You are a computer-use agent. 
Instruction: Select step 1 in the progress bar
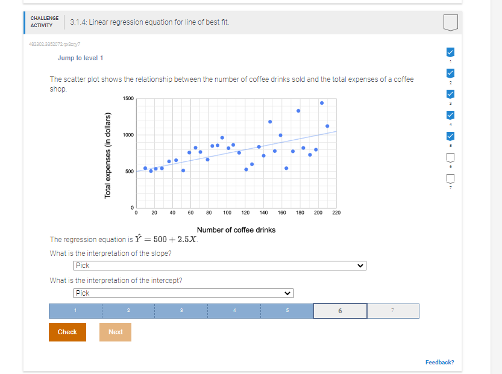(74, 311)
